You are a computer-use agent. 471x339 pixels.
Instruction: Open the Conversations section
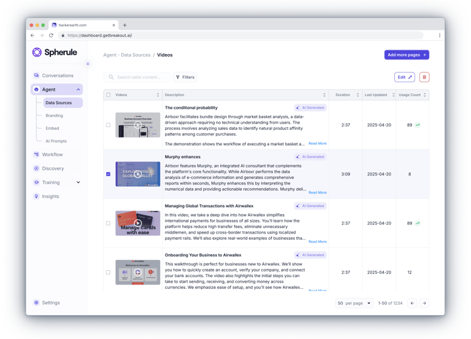pyautogui.click(x=57, y=75)
